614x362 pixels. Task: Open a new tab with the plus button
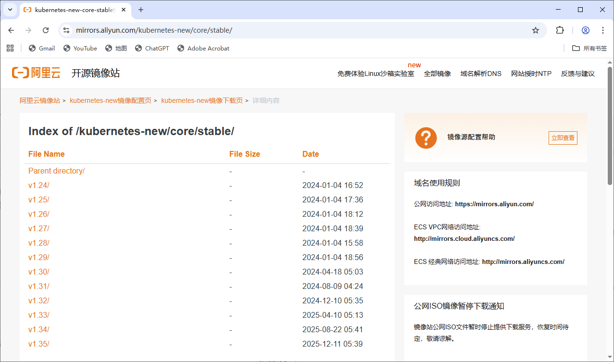coord(141,10)
